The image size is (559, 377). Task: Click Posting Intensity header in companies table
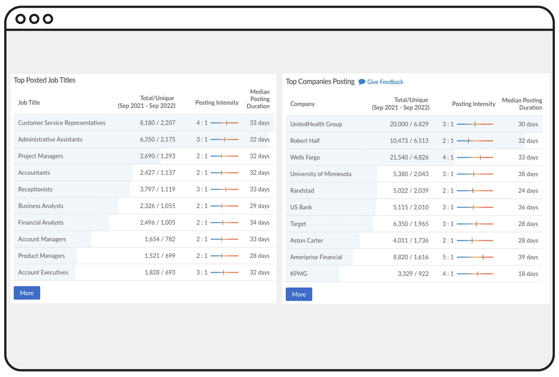(x=473, y=104)
